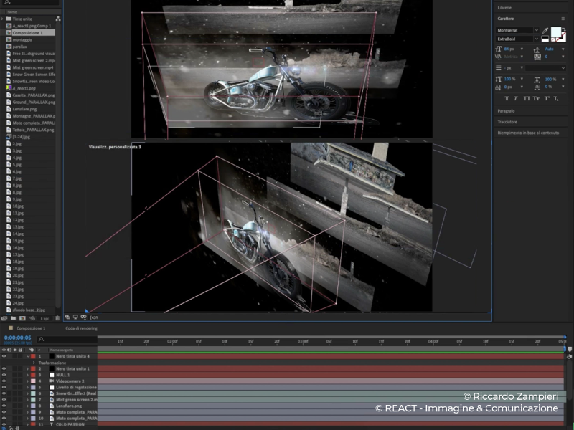Click the 02:00f mark on time ruler

172,342
